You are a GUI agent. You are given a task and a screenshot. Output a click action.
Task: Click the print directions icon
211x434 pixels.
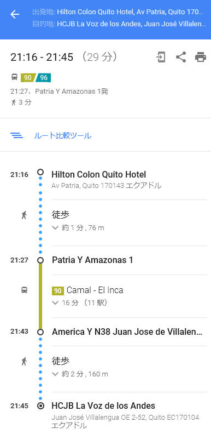coord(201,58)
